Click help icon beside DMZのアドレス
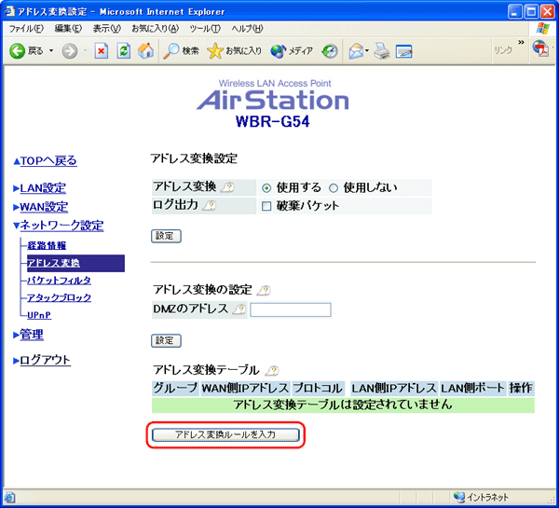559x508 pixels. coord(239,309)
